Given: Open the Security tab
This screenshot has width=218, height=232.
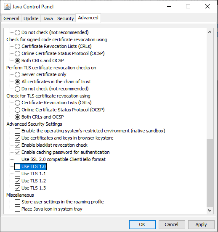Looking at the screenshot, I should click(x=65, y=18).
